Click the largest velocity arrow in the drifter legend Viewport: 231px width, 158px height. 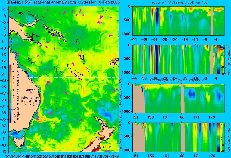(35, 105)
